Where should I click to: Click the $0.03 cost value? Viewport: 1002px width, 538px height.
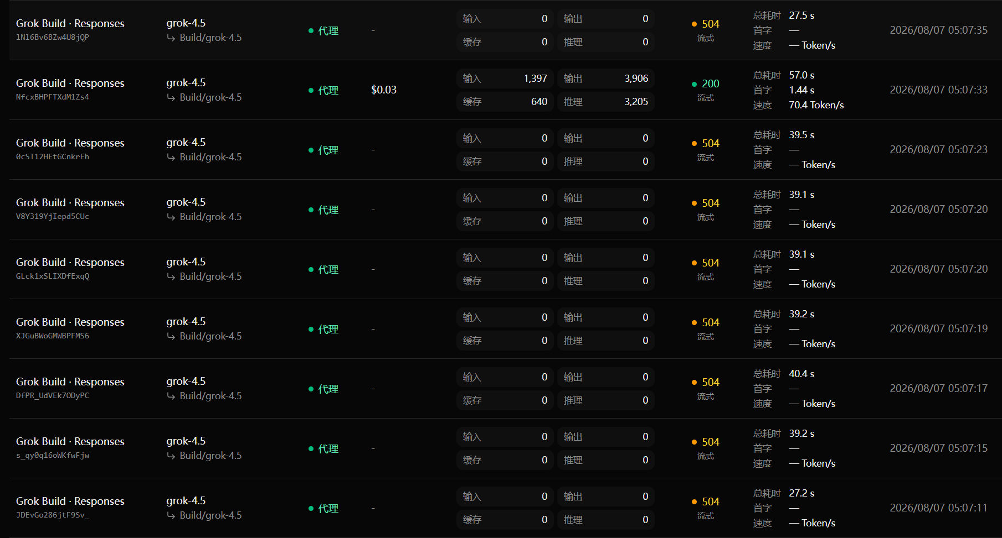point(384,90)
